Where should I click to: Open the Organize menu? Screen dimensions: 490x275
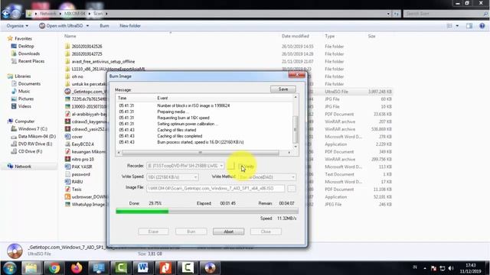pyautogui.click(x=18, y=26)
